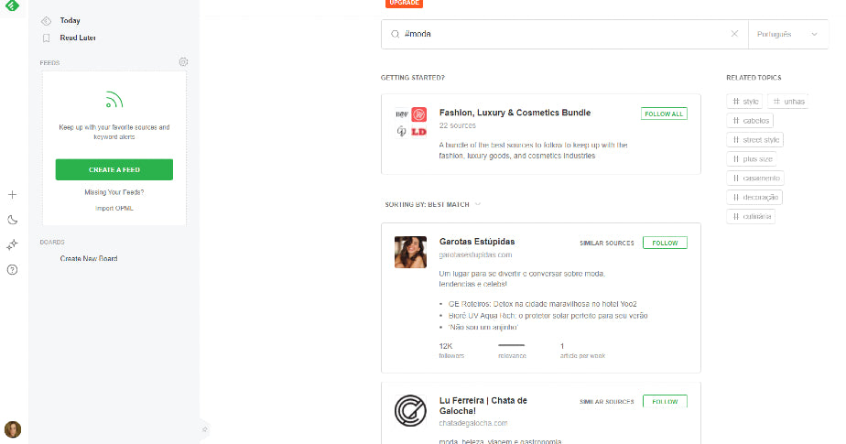This screenshot has height=444, width=846.
Task: Click garotasestupidas.com URL text
Action: click(475, 254)
